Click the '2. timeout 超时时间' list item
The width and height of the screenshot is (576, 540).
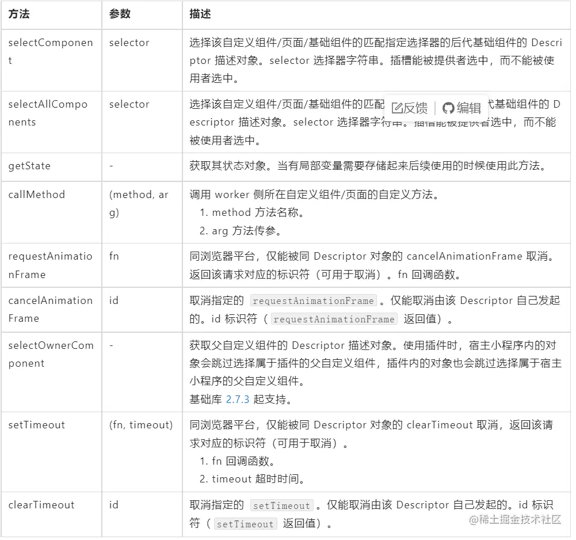(253, 479)
